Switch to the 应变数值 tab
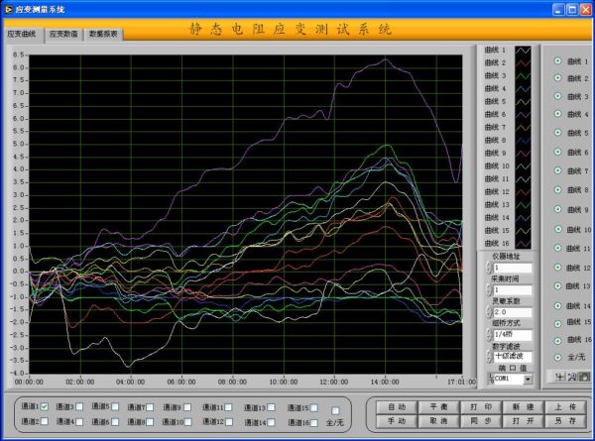 pos(64,34)
